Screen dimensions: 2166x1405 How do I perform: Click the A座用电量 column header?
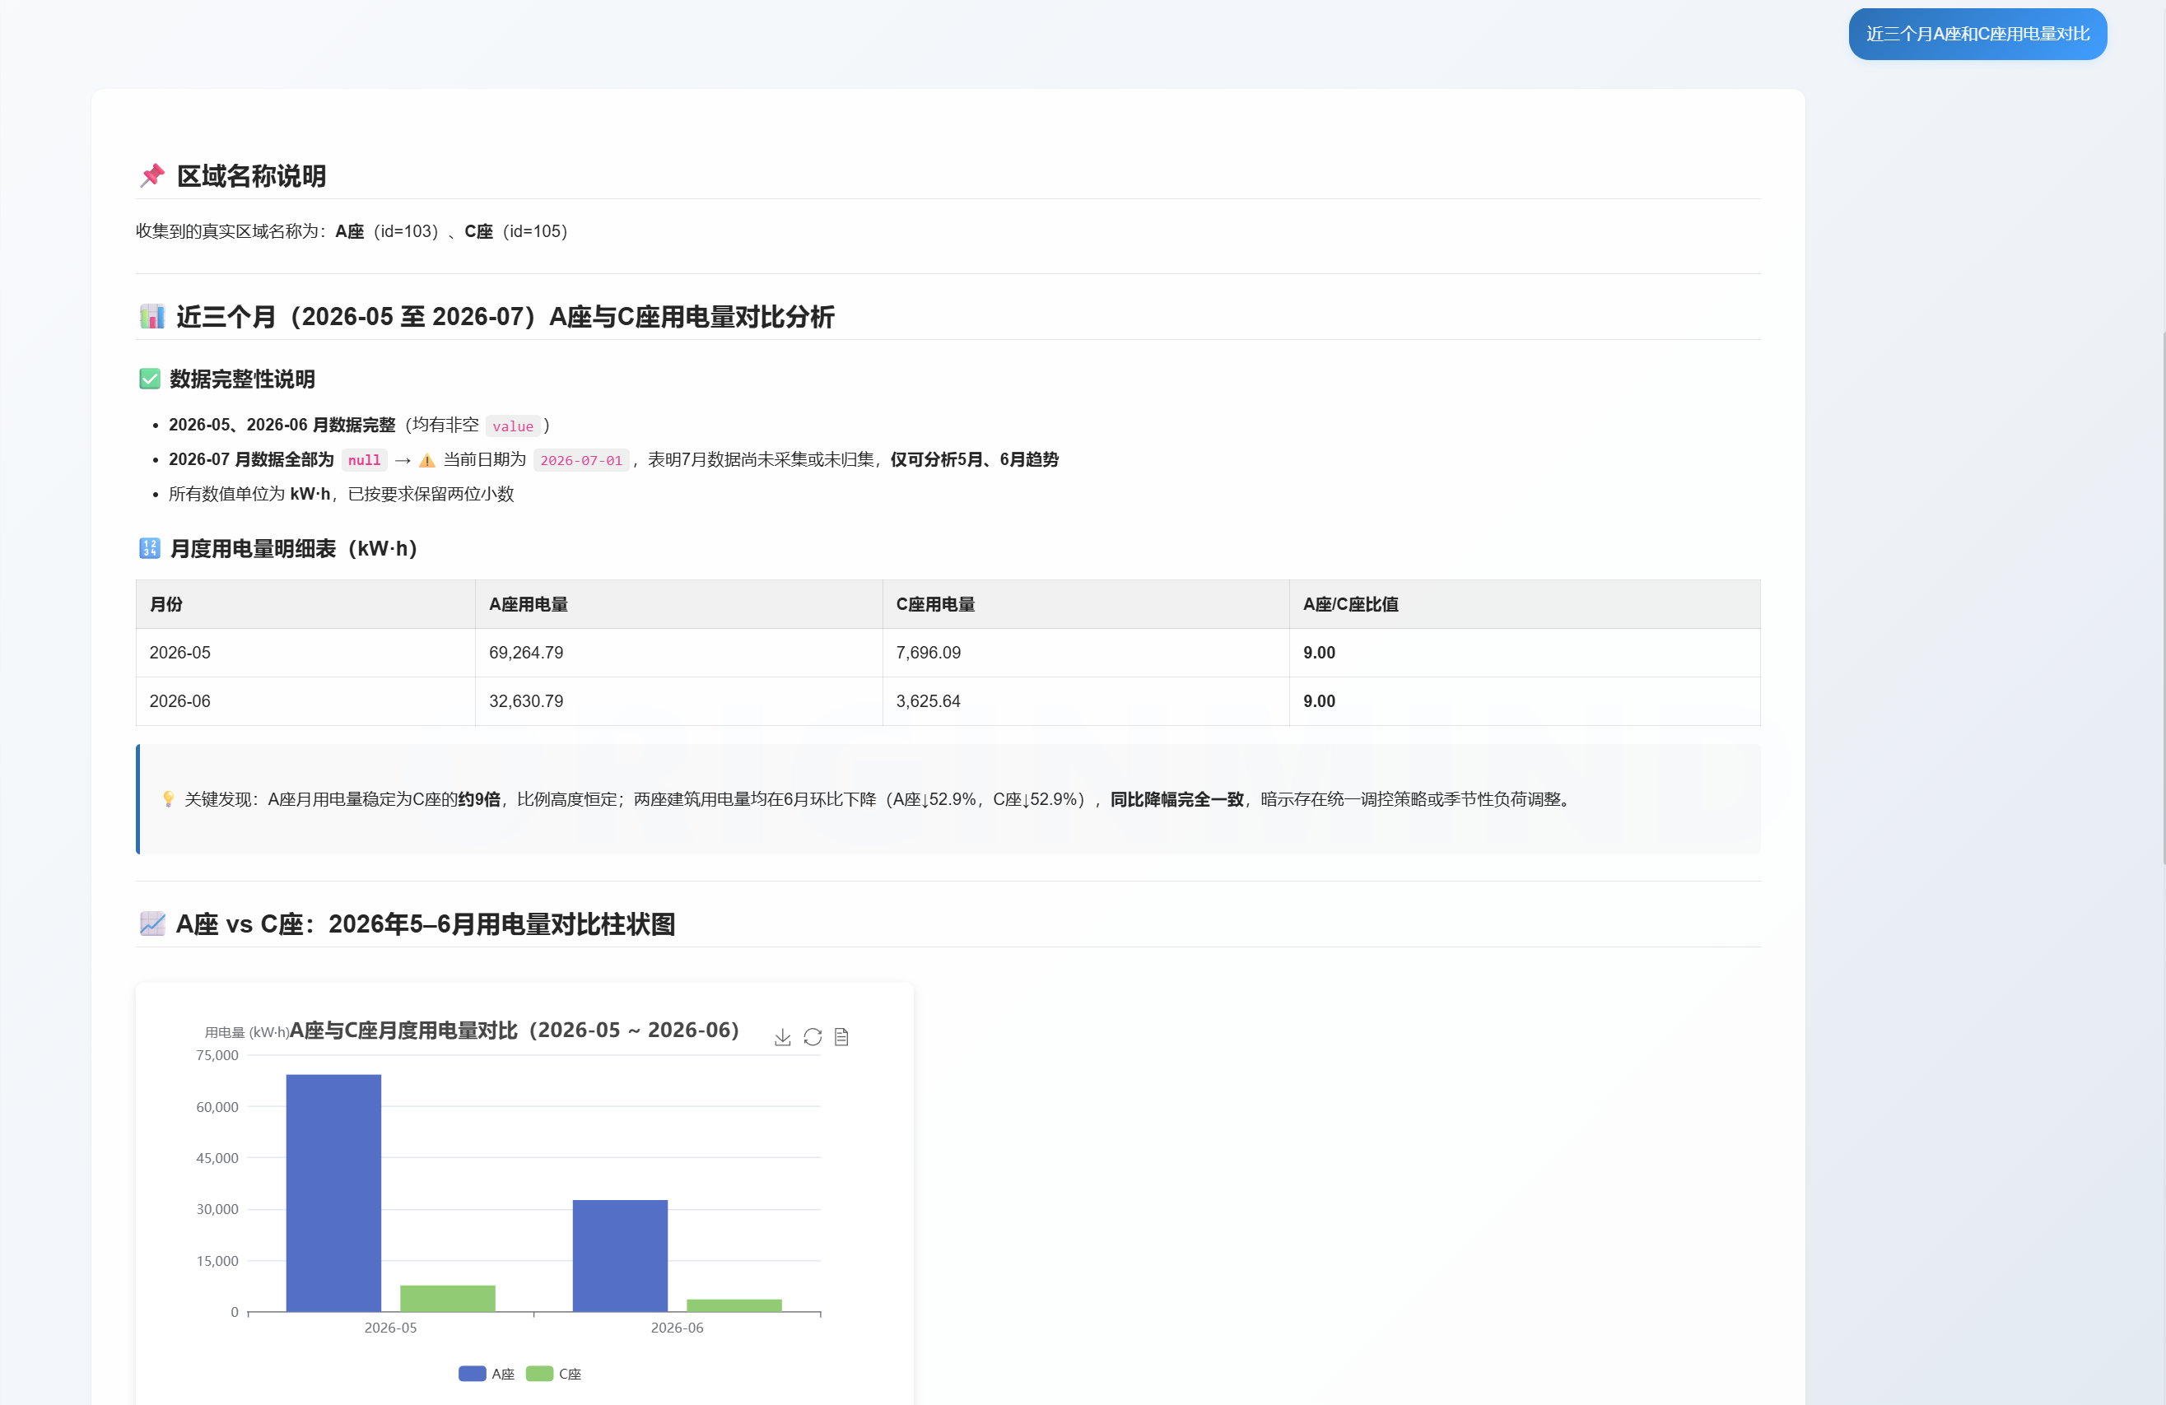coord(679,604)
